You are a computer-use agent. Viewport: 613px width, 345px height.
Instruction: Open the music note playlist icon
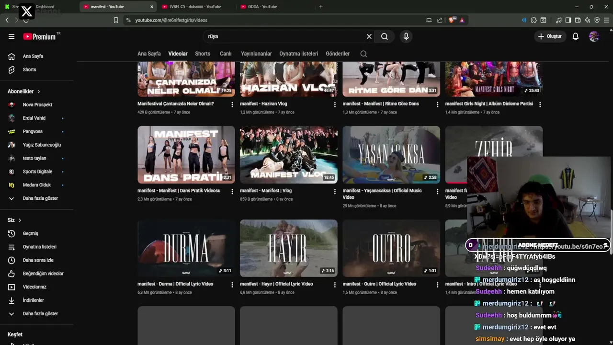coord(559,20)
